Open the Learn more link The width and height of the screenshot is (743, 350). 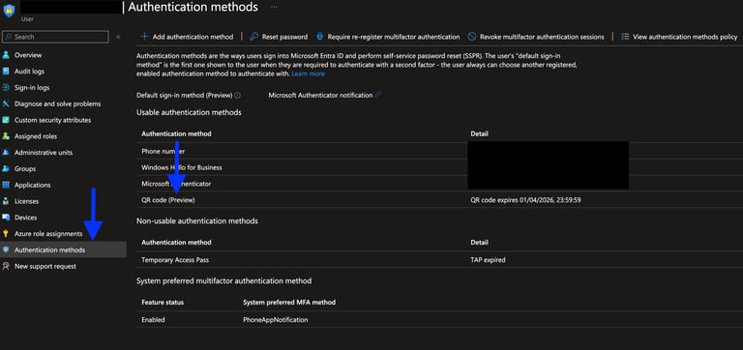tap(308, 73)
